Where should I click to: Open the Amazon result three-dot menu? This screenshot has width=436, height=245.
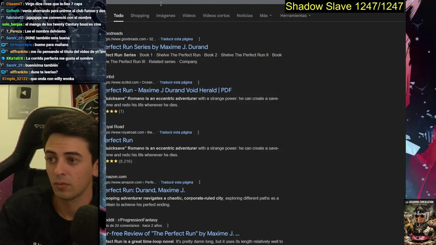click(200, 182)
